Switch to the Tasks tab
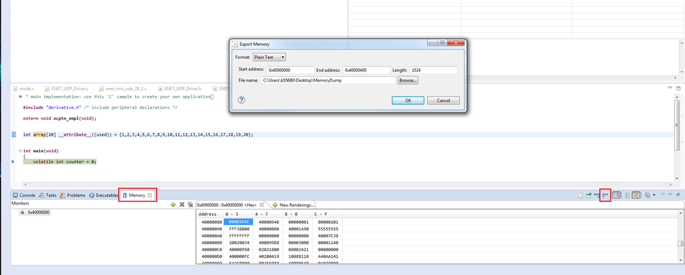Image resolution: width=685 pixels, height=275 pixels. click(x=47, y=195)
